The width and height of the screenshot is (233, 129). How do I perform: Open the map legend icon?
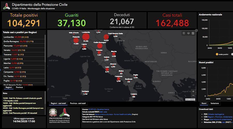(184, 33)
